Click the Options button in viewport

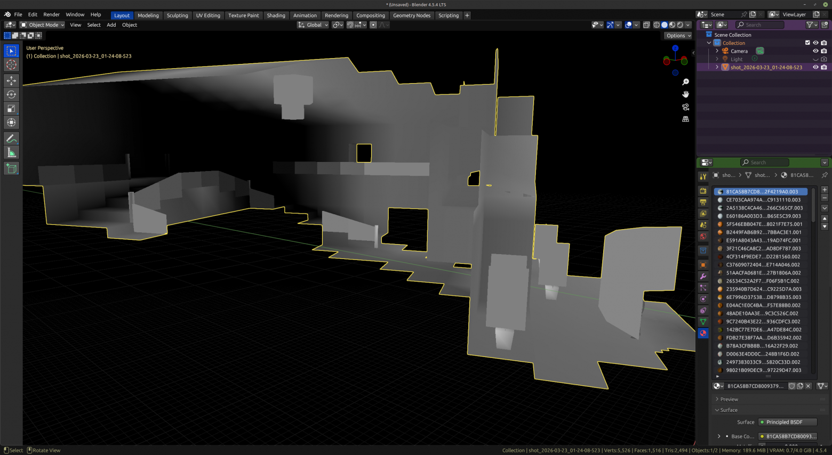point(678,36)
